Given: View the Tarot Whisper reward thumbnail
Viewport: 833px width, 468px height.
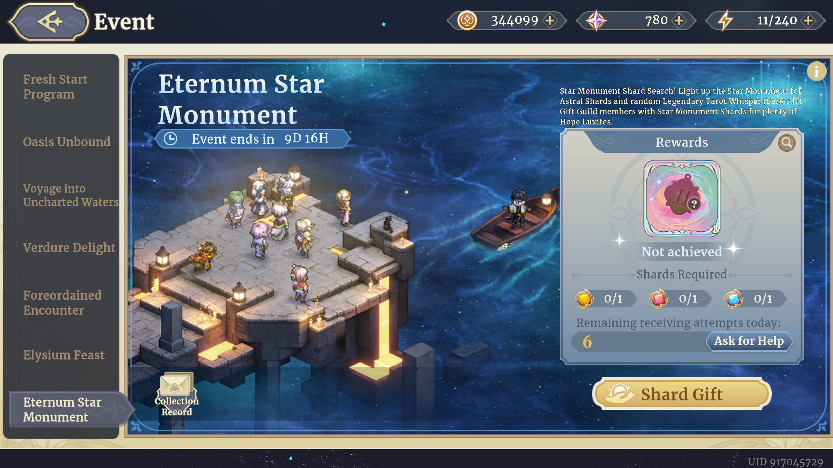Looking at the screenshot, I should (x=682, y=198).
